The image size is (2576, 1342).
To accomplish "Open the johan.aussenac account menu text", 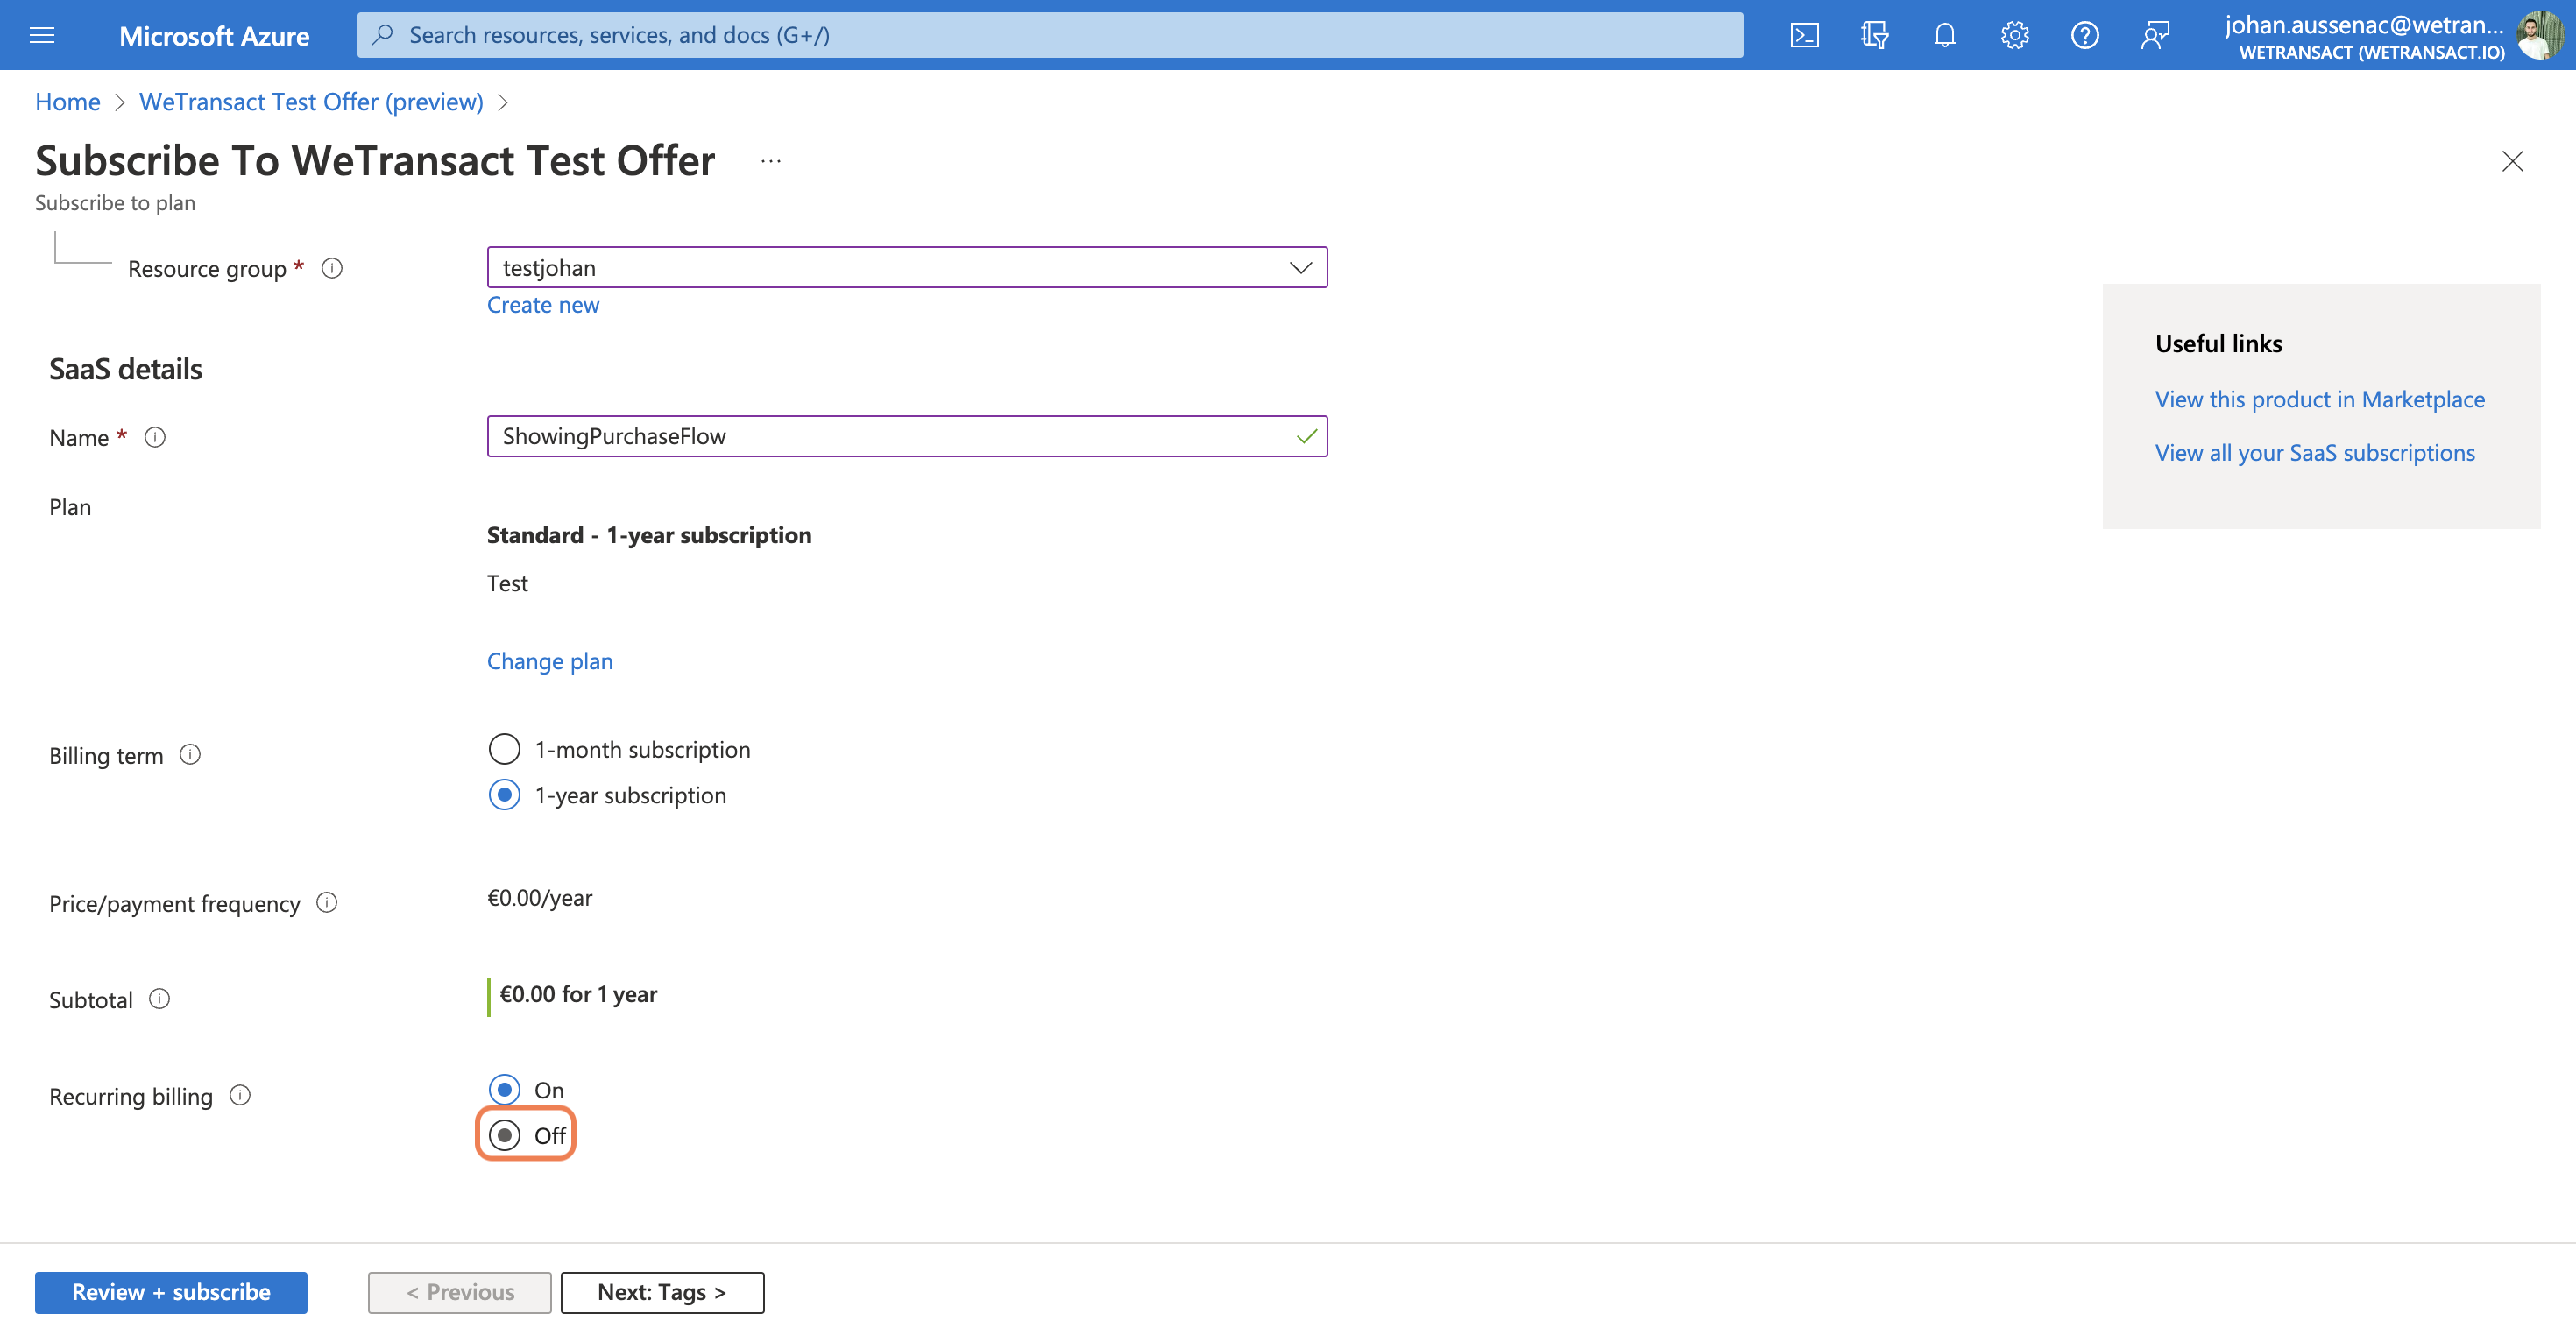I will pyautogui.click(x=2365, y=36).
